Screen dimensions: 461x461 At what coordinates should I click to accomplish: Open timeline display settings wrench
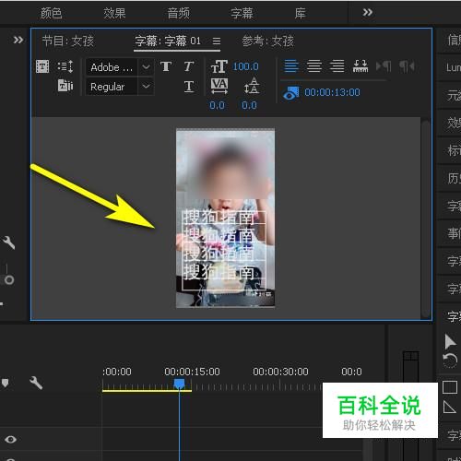tap(36, 383)
